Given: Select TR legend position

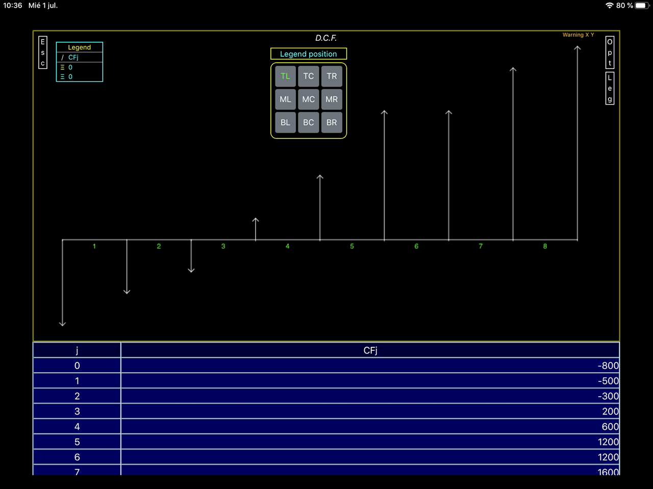Looking at the screenshot, I should [x=332, y=76].
